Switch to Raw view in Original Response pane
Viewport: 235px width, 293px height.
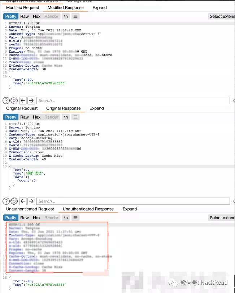tap(25, 117)
